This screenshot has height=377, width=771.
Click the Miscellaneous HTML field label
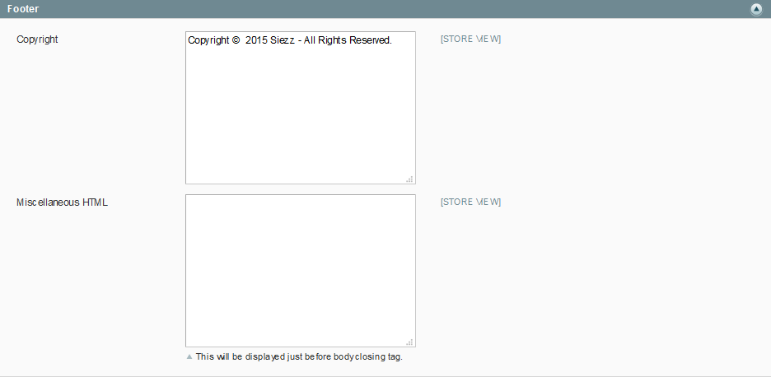[x=62, y=202]
